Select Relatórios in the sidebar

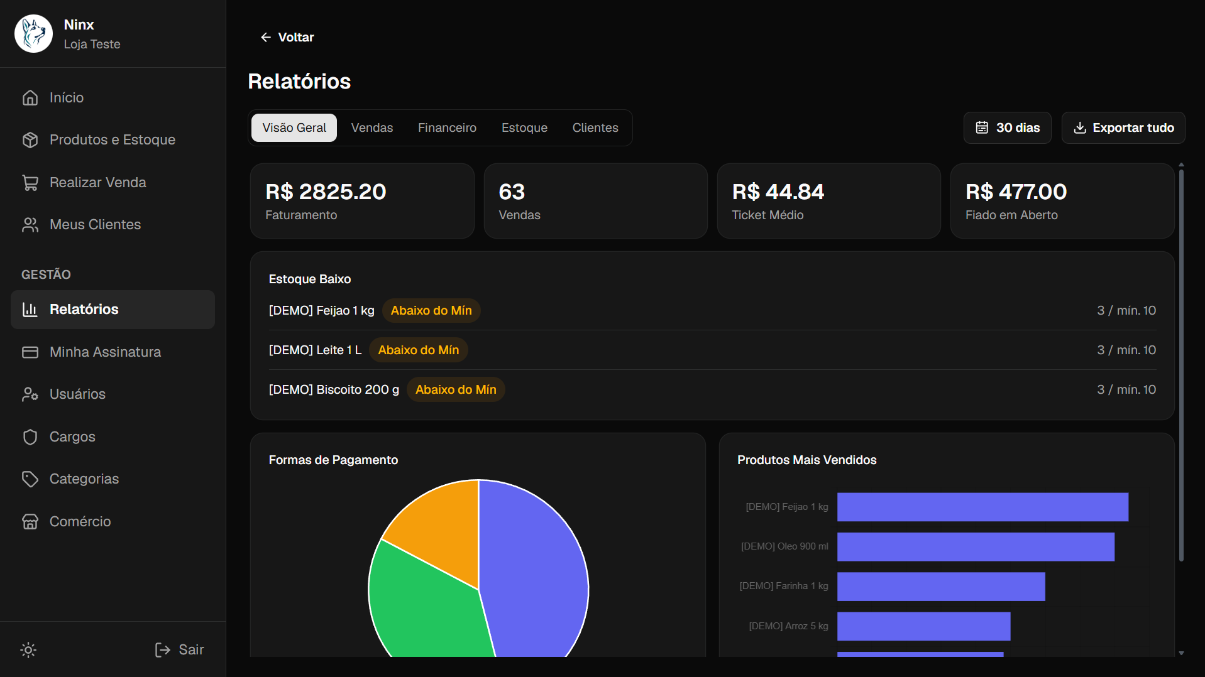coord(113,310)
